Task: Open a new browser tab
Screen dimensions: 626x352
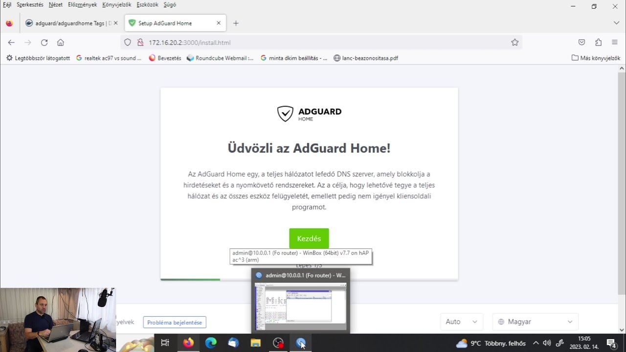Action: tap(236, 23)
